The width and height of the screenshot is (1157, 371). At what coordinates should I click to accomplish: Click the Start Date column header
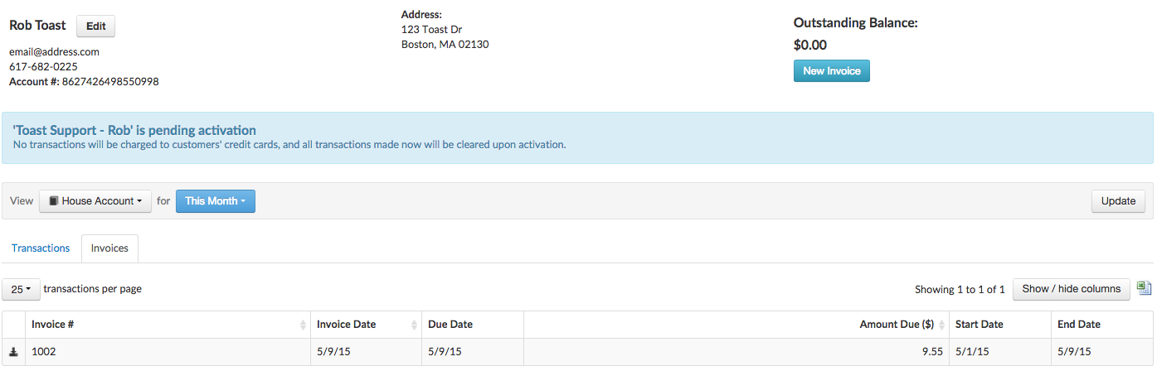coord(979,325)
